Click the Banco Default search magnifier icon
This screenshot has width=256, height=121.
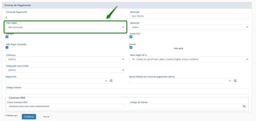pyautogui.click(x=235, y=81)
